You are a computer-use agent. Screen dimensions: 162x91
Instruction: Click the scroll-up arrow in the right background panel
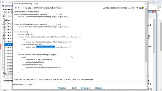pyautogui.click(x=154, y=19)
